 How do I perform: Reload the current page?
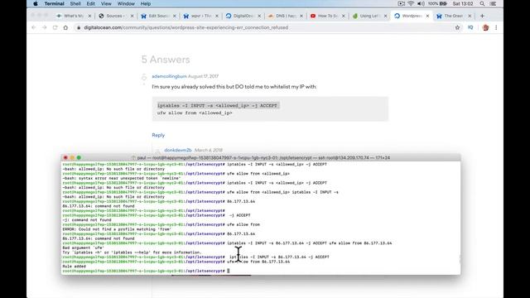click(x=55, y=27)
